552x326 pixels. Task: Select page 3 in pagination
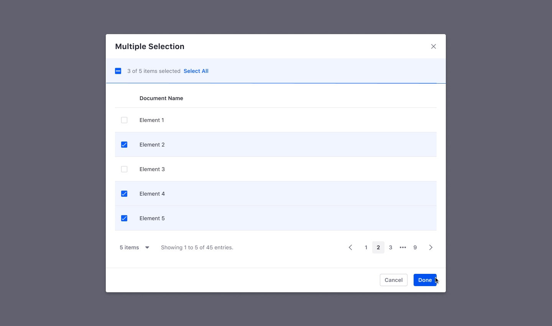click(391, 247)
